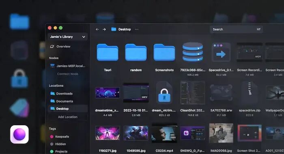The height and width of the screenshot is (154, 284).
Task: Go forward with the right arrow
Action: pyautogui.click(x=104, y=29)
